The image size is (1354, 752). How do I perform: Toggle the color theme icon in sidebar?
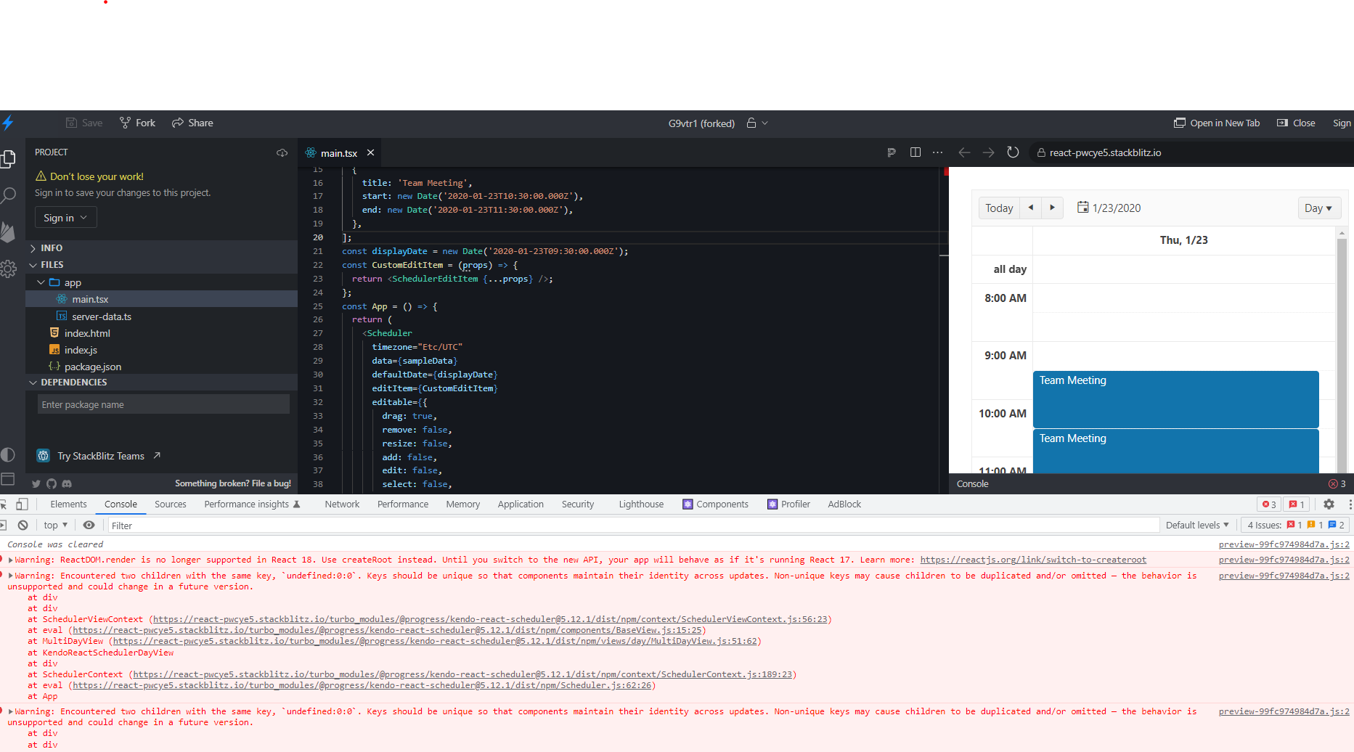point(8,455)
